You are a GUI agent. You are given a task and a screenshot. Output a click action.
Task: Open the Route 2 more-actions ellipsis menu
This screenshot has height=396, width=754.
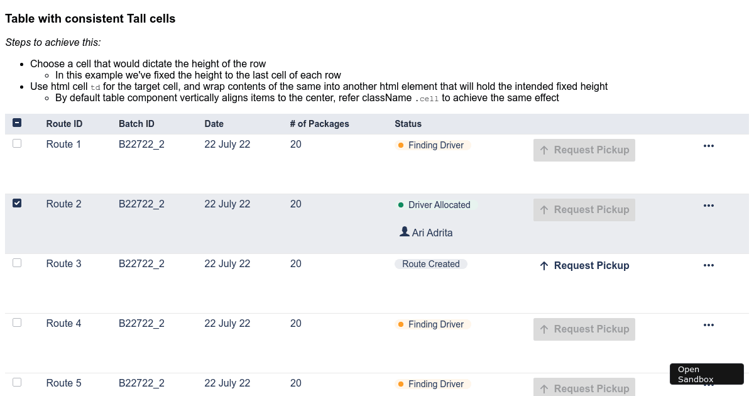[709, 206]
